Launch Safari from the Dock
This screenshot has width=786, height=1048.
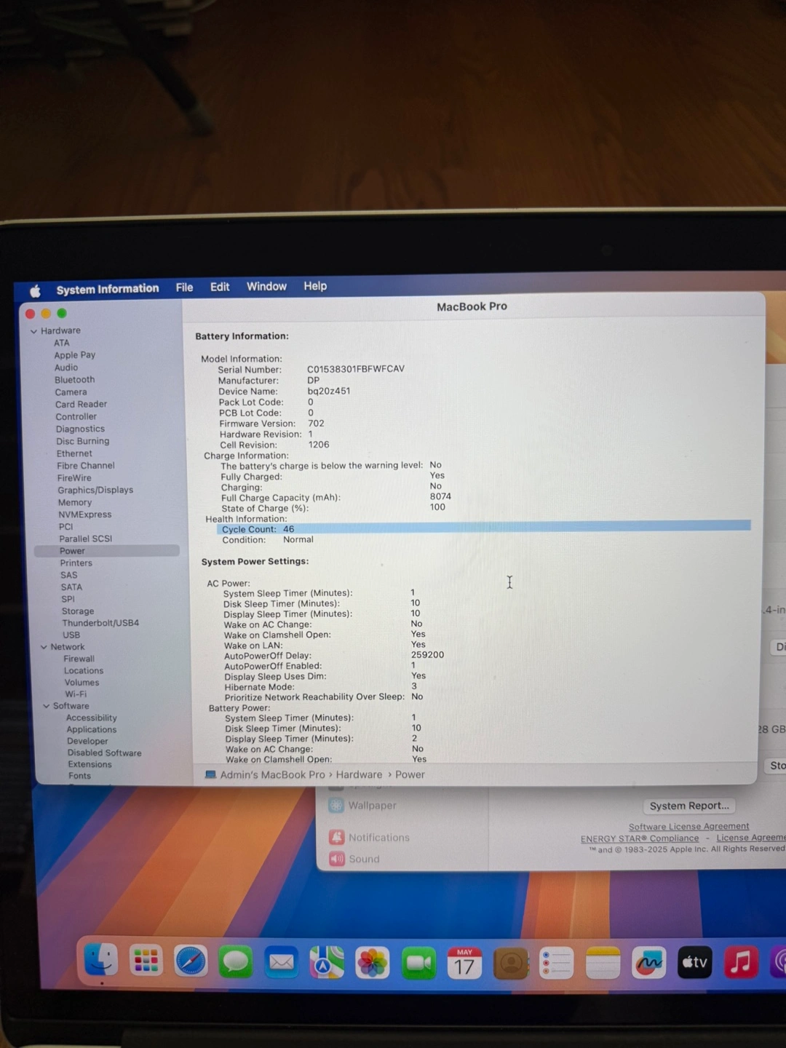(x=191, y=962)
